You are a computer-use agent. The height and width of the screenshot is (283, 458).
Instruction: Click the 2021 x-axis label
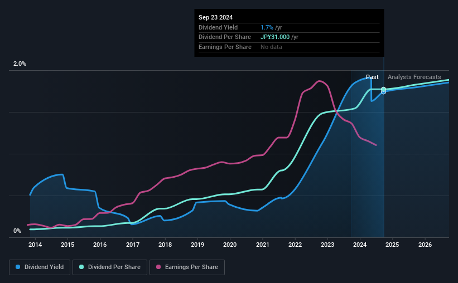[263, 245]
